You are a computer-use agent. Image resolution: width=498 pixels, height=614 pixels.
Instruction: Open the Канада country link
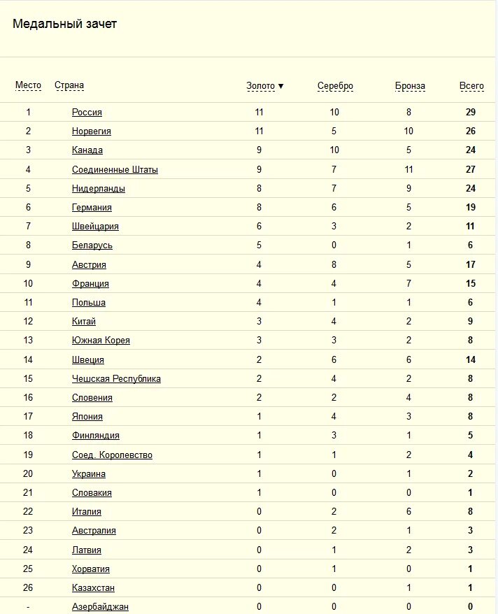click(x=87, y=150)
